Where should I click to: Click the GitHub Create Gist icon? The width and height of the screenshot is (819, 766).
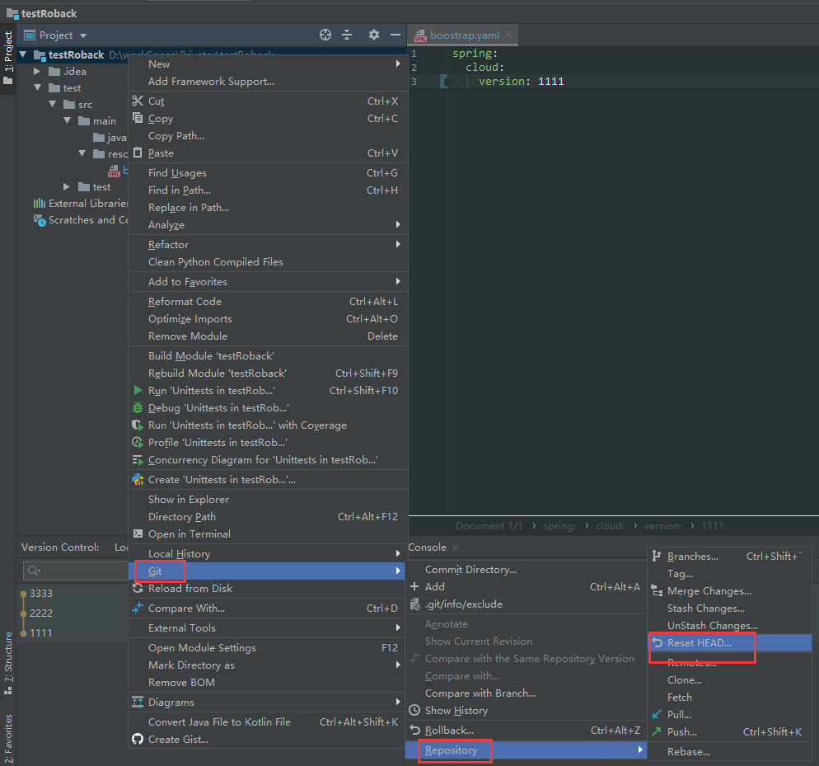pos(138,739)
